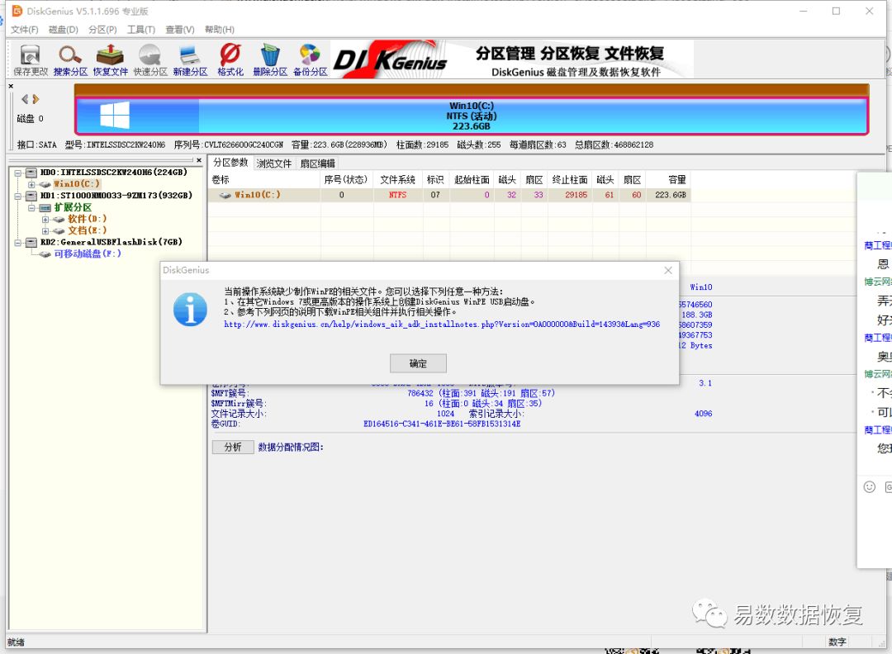Open the Disk (磁盘) menu

[63, 30]
